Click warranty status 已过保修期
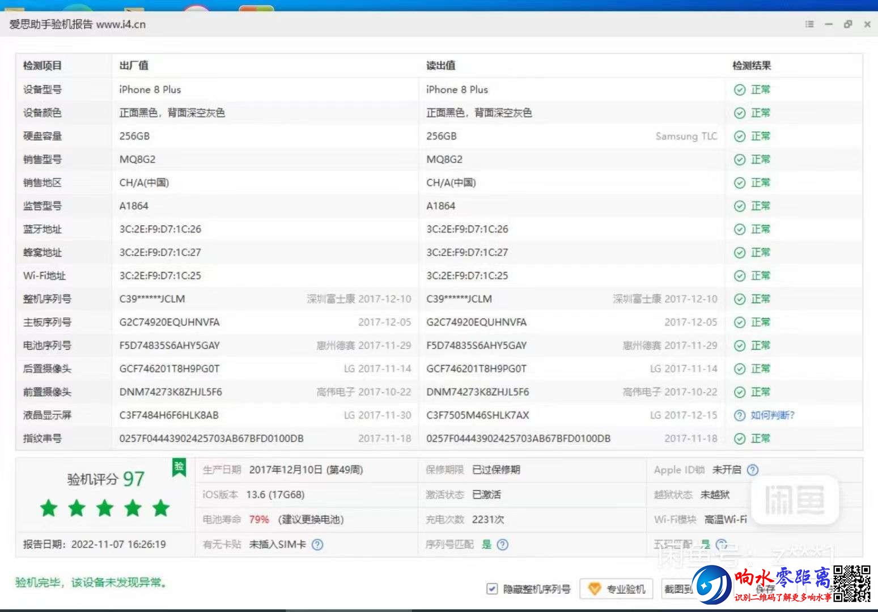Screen dimensions: 878x612 (x=496, y=470)
